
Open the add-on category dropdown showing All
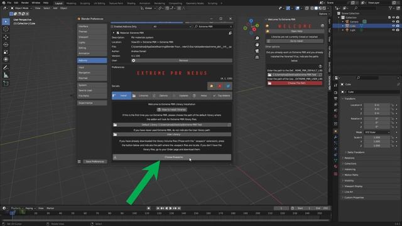pos(172,26)
